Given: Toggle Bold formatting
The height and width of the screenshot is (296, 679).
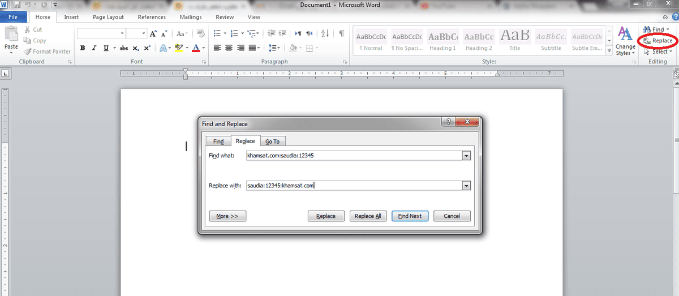Looking at the screenshot, I should [83, 48].
